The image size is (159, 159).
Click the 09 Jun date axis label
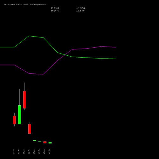pos(14,151)
